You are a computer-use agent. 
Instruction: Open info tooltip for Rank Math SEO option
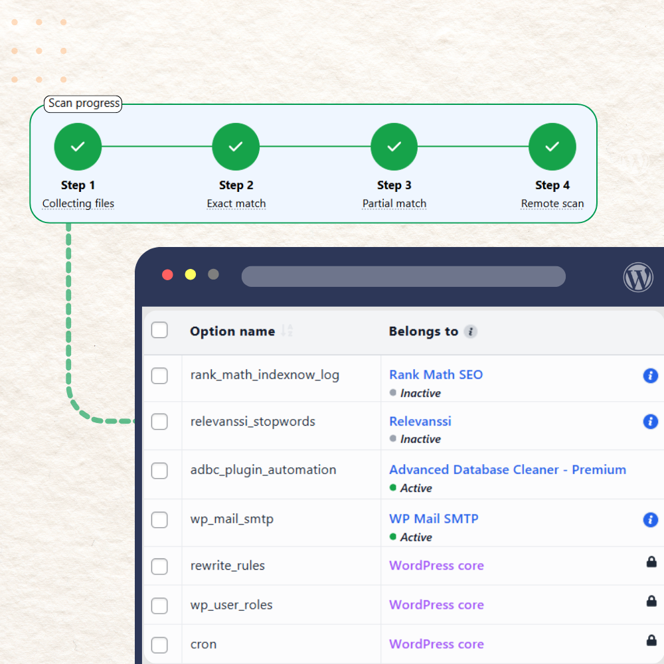pos(651,376)
